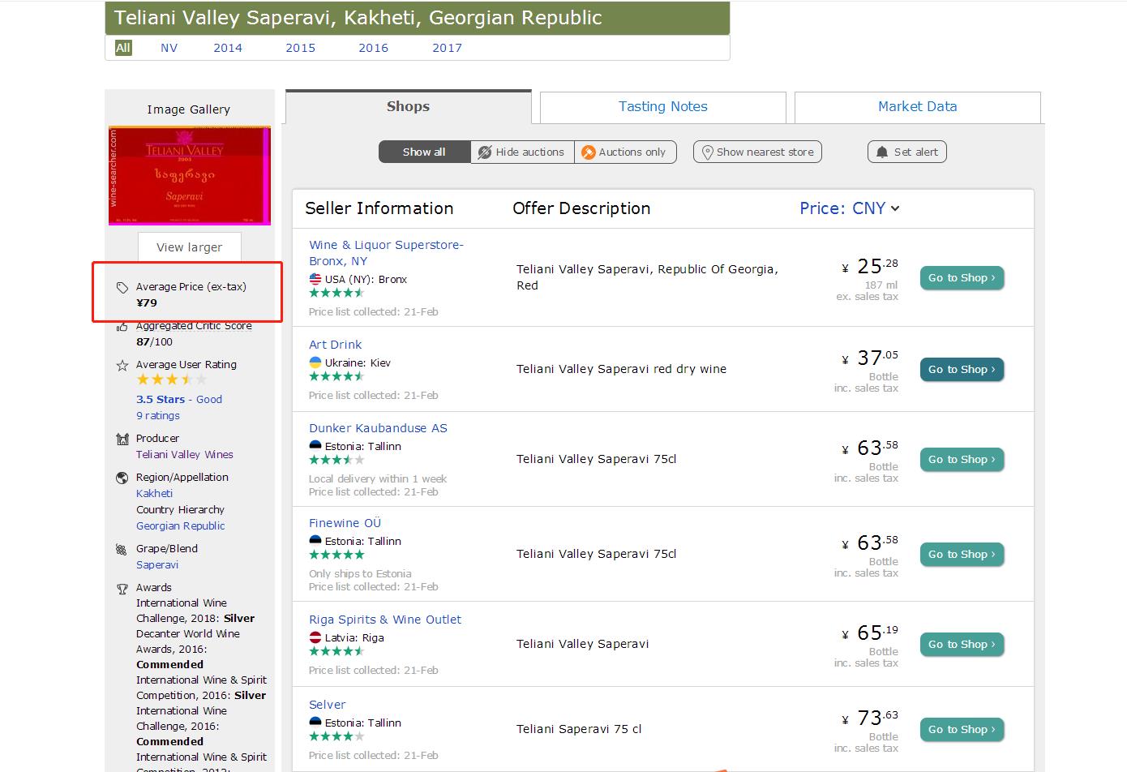Click the star outline icon beside Average User Rating
Image resolution: width=1127 pixels, height=772 pixels.
pos(122,366)
